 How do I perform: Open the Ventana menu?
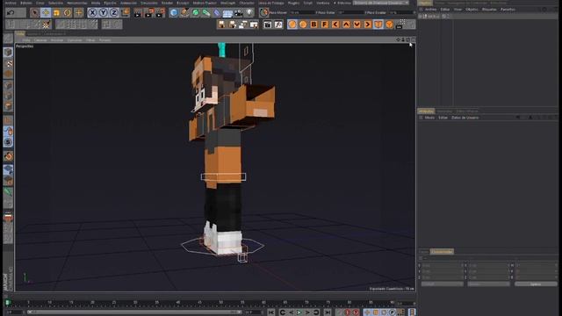[322, 3]
